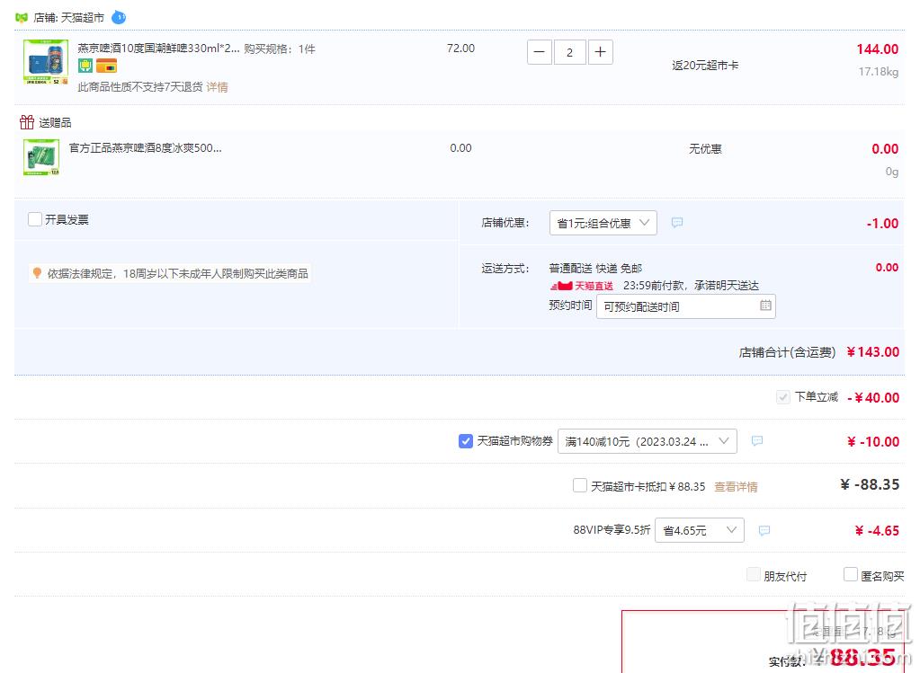920x673 pixels.
Task: Uncheck the 天猫超市购物券 checkbox
Action: pyautogui.click(x=465, y=441)
